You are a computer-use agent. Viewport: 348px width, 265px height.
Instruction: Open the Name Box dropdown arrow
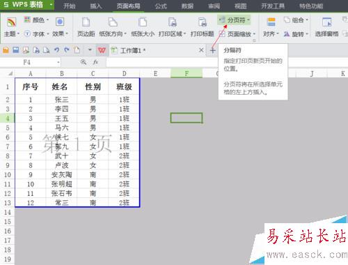(58, 62)
